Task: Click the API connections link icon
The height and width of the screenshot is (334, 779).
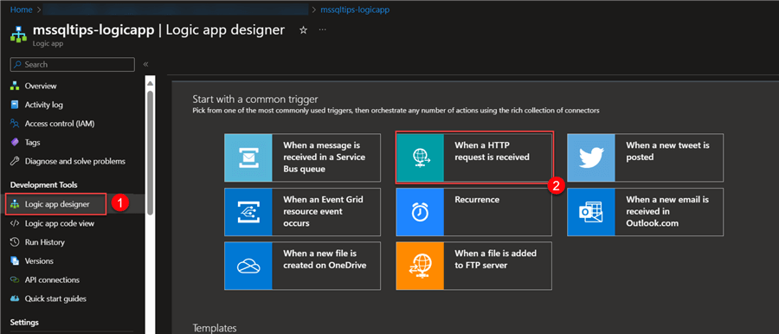Action: (x=15, y=279)
